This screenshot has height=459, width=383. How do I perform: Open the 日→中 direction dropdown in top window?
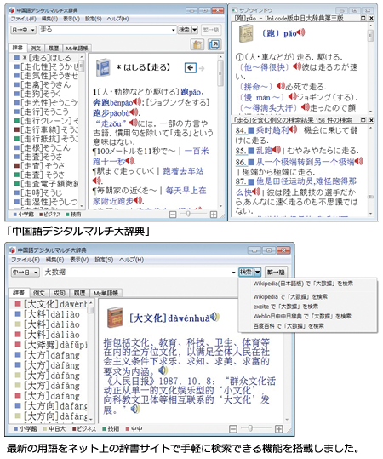tap(24, 30)
